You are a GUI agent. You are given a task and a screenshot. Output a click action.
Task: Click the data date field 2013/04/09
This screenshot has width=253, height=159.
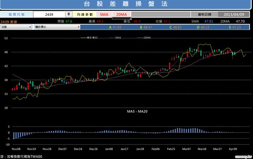(x=234, y=14)
